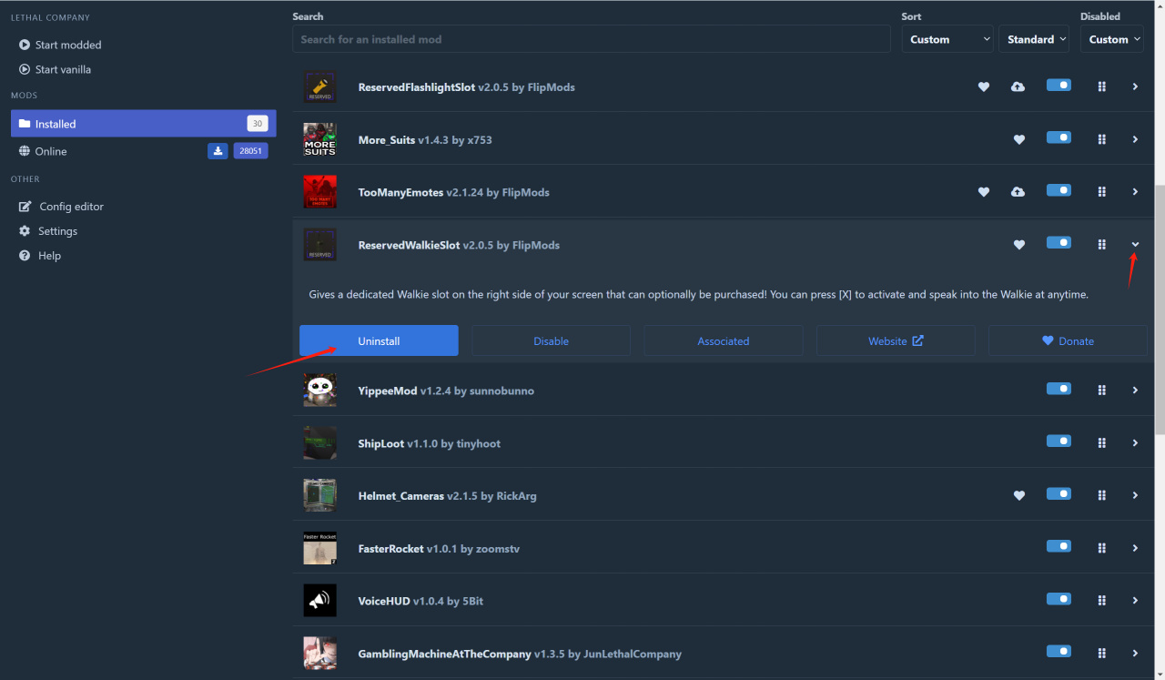Expand GamblingMachineAtTheCompany row chevron

click(x=1135, y=653)
